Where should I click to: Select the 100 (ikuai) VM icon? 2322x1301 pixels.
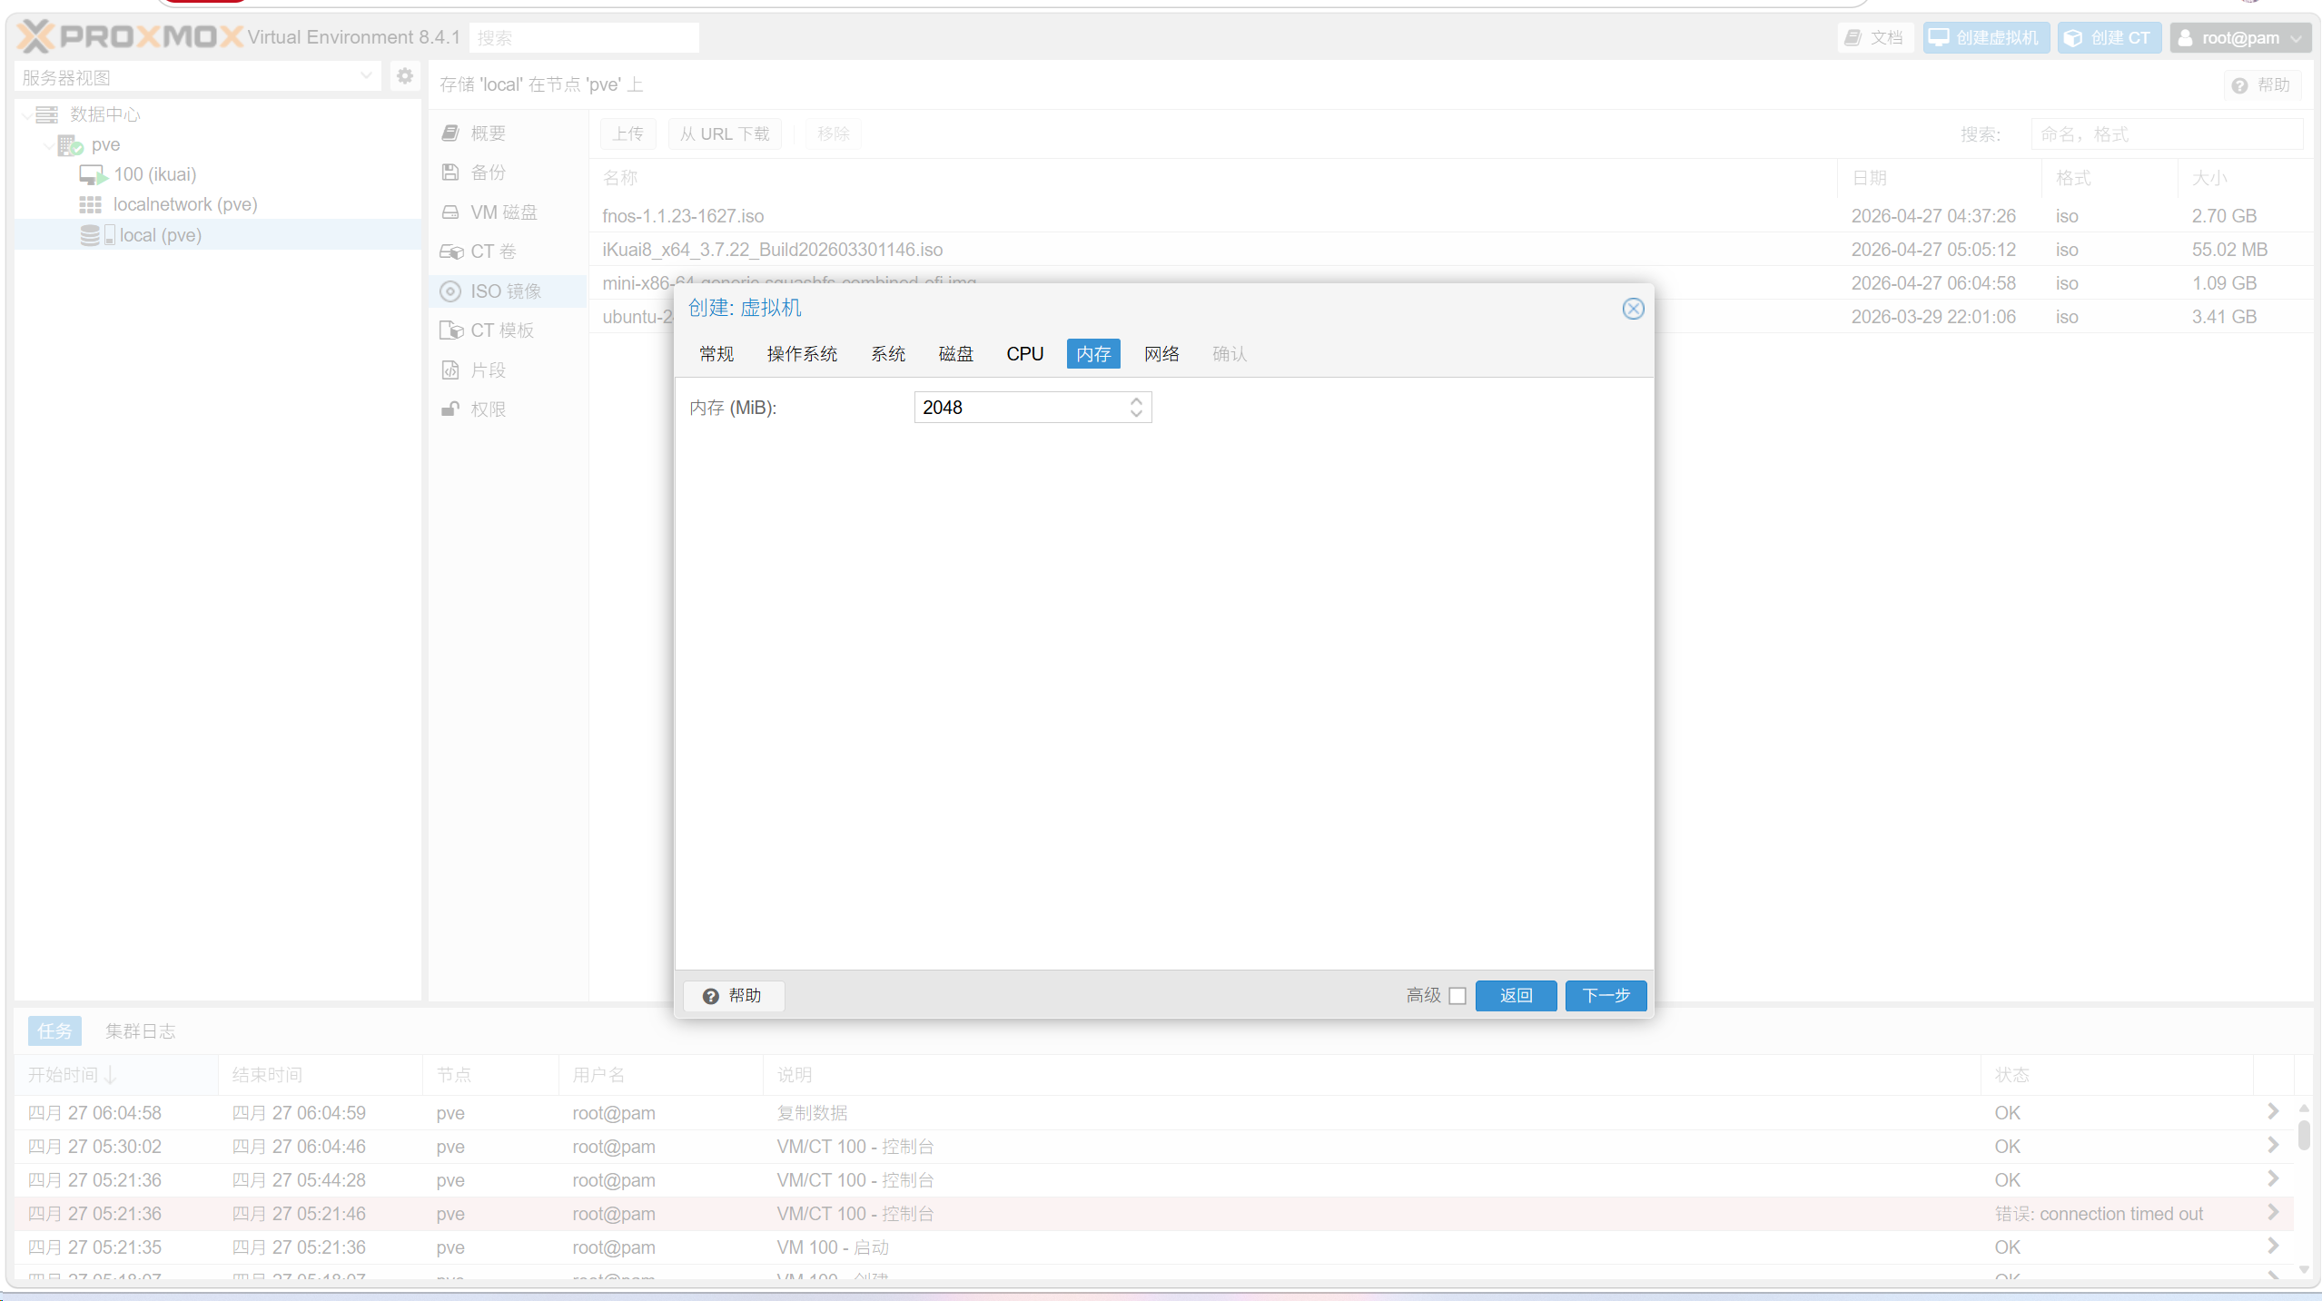pos(92,174)
